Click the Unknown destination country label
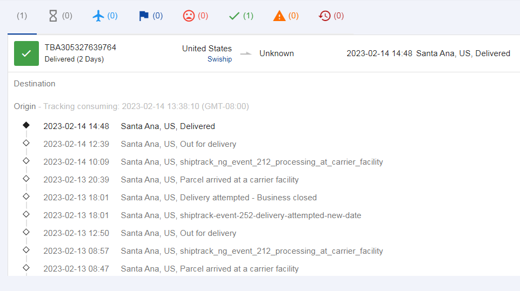520x291 pixels. click(x=277, y=53)
